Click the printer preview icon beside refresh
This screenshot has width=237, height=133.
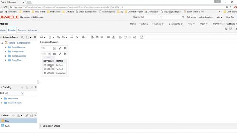pyautogui.click(x=72, y=37)
